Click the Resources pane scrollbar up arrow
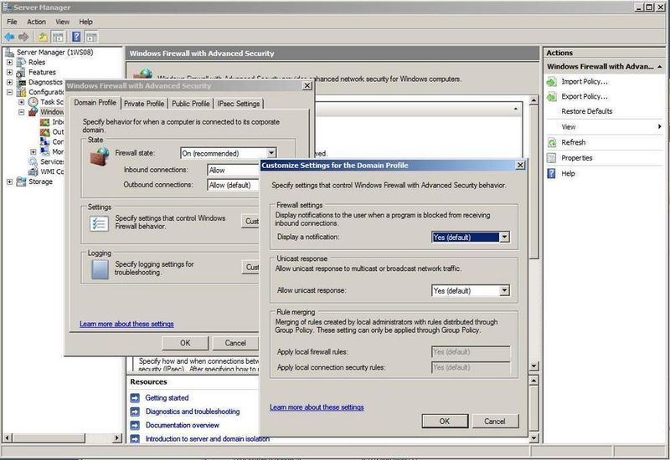This screenshot has height=460, width=670. 533,380
